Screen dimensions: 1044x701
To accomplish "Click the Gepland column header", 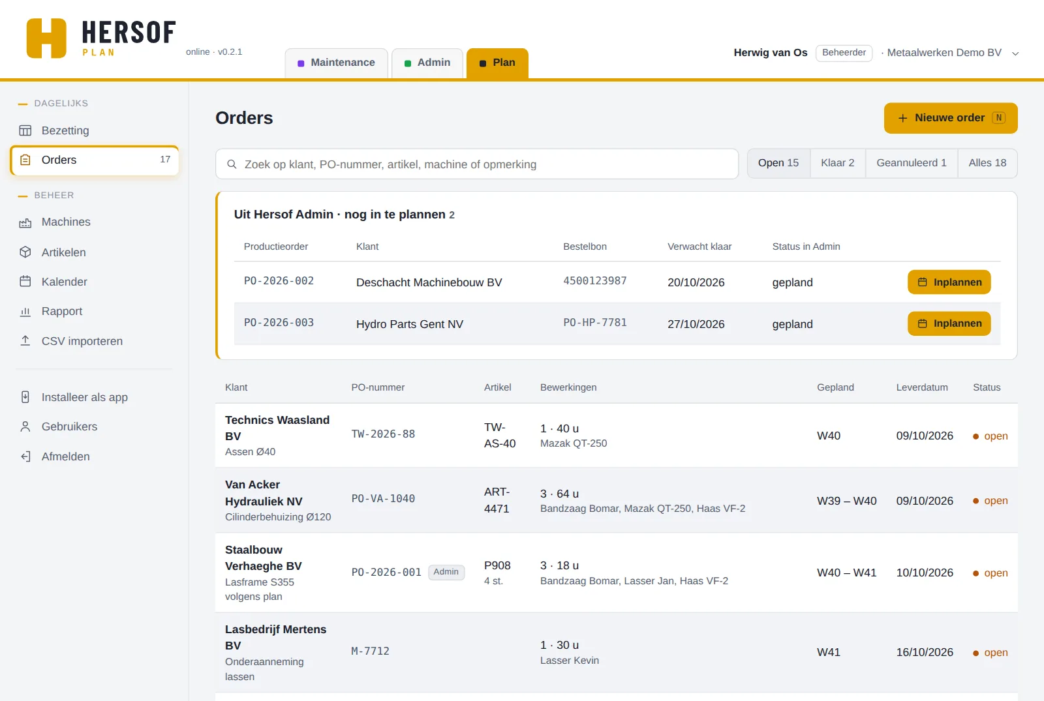I will [x=835, y=387].
